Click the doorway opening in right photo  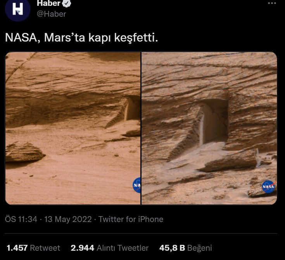[x=215, y=121]
